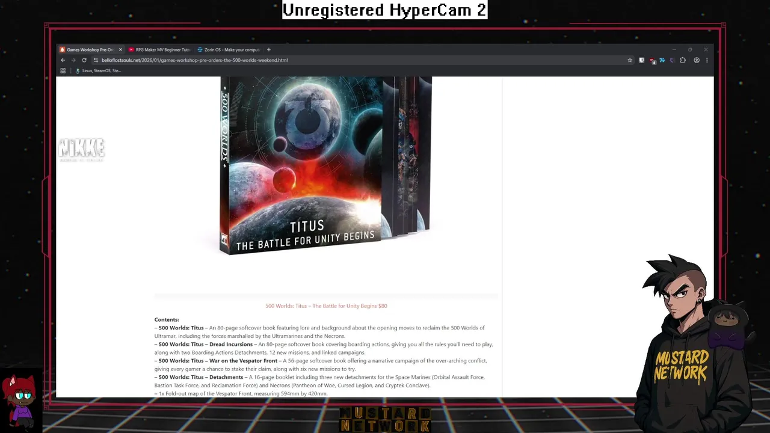This screenshot has width=770, height=433.
Task: Click '500 Worlds: Titus – War on the Vespator Front' text
Action: pos(218,361)
